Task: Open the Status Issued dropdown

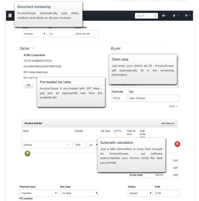Action: tap(140, 193)
